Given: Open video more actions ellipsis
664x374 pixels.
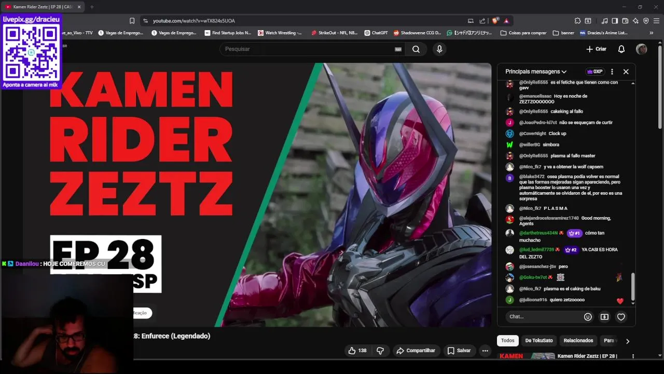Looking at the screenshot, I should coord(485,351).
